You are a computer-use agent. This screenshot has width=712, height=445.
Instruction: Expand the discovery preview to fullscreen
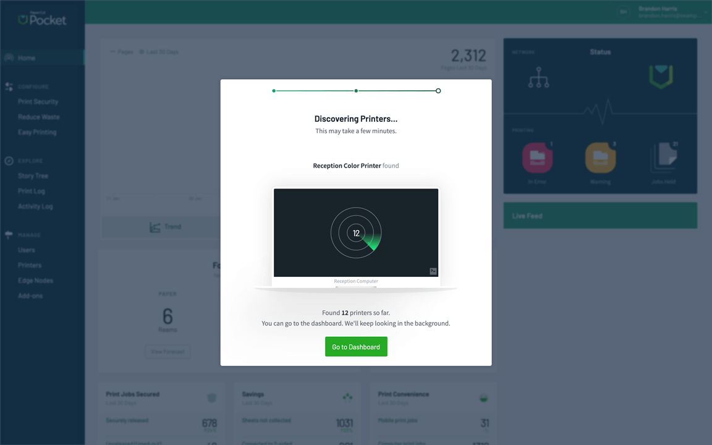click(433, 271)
